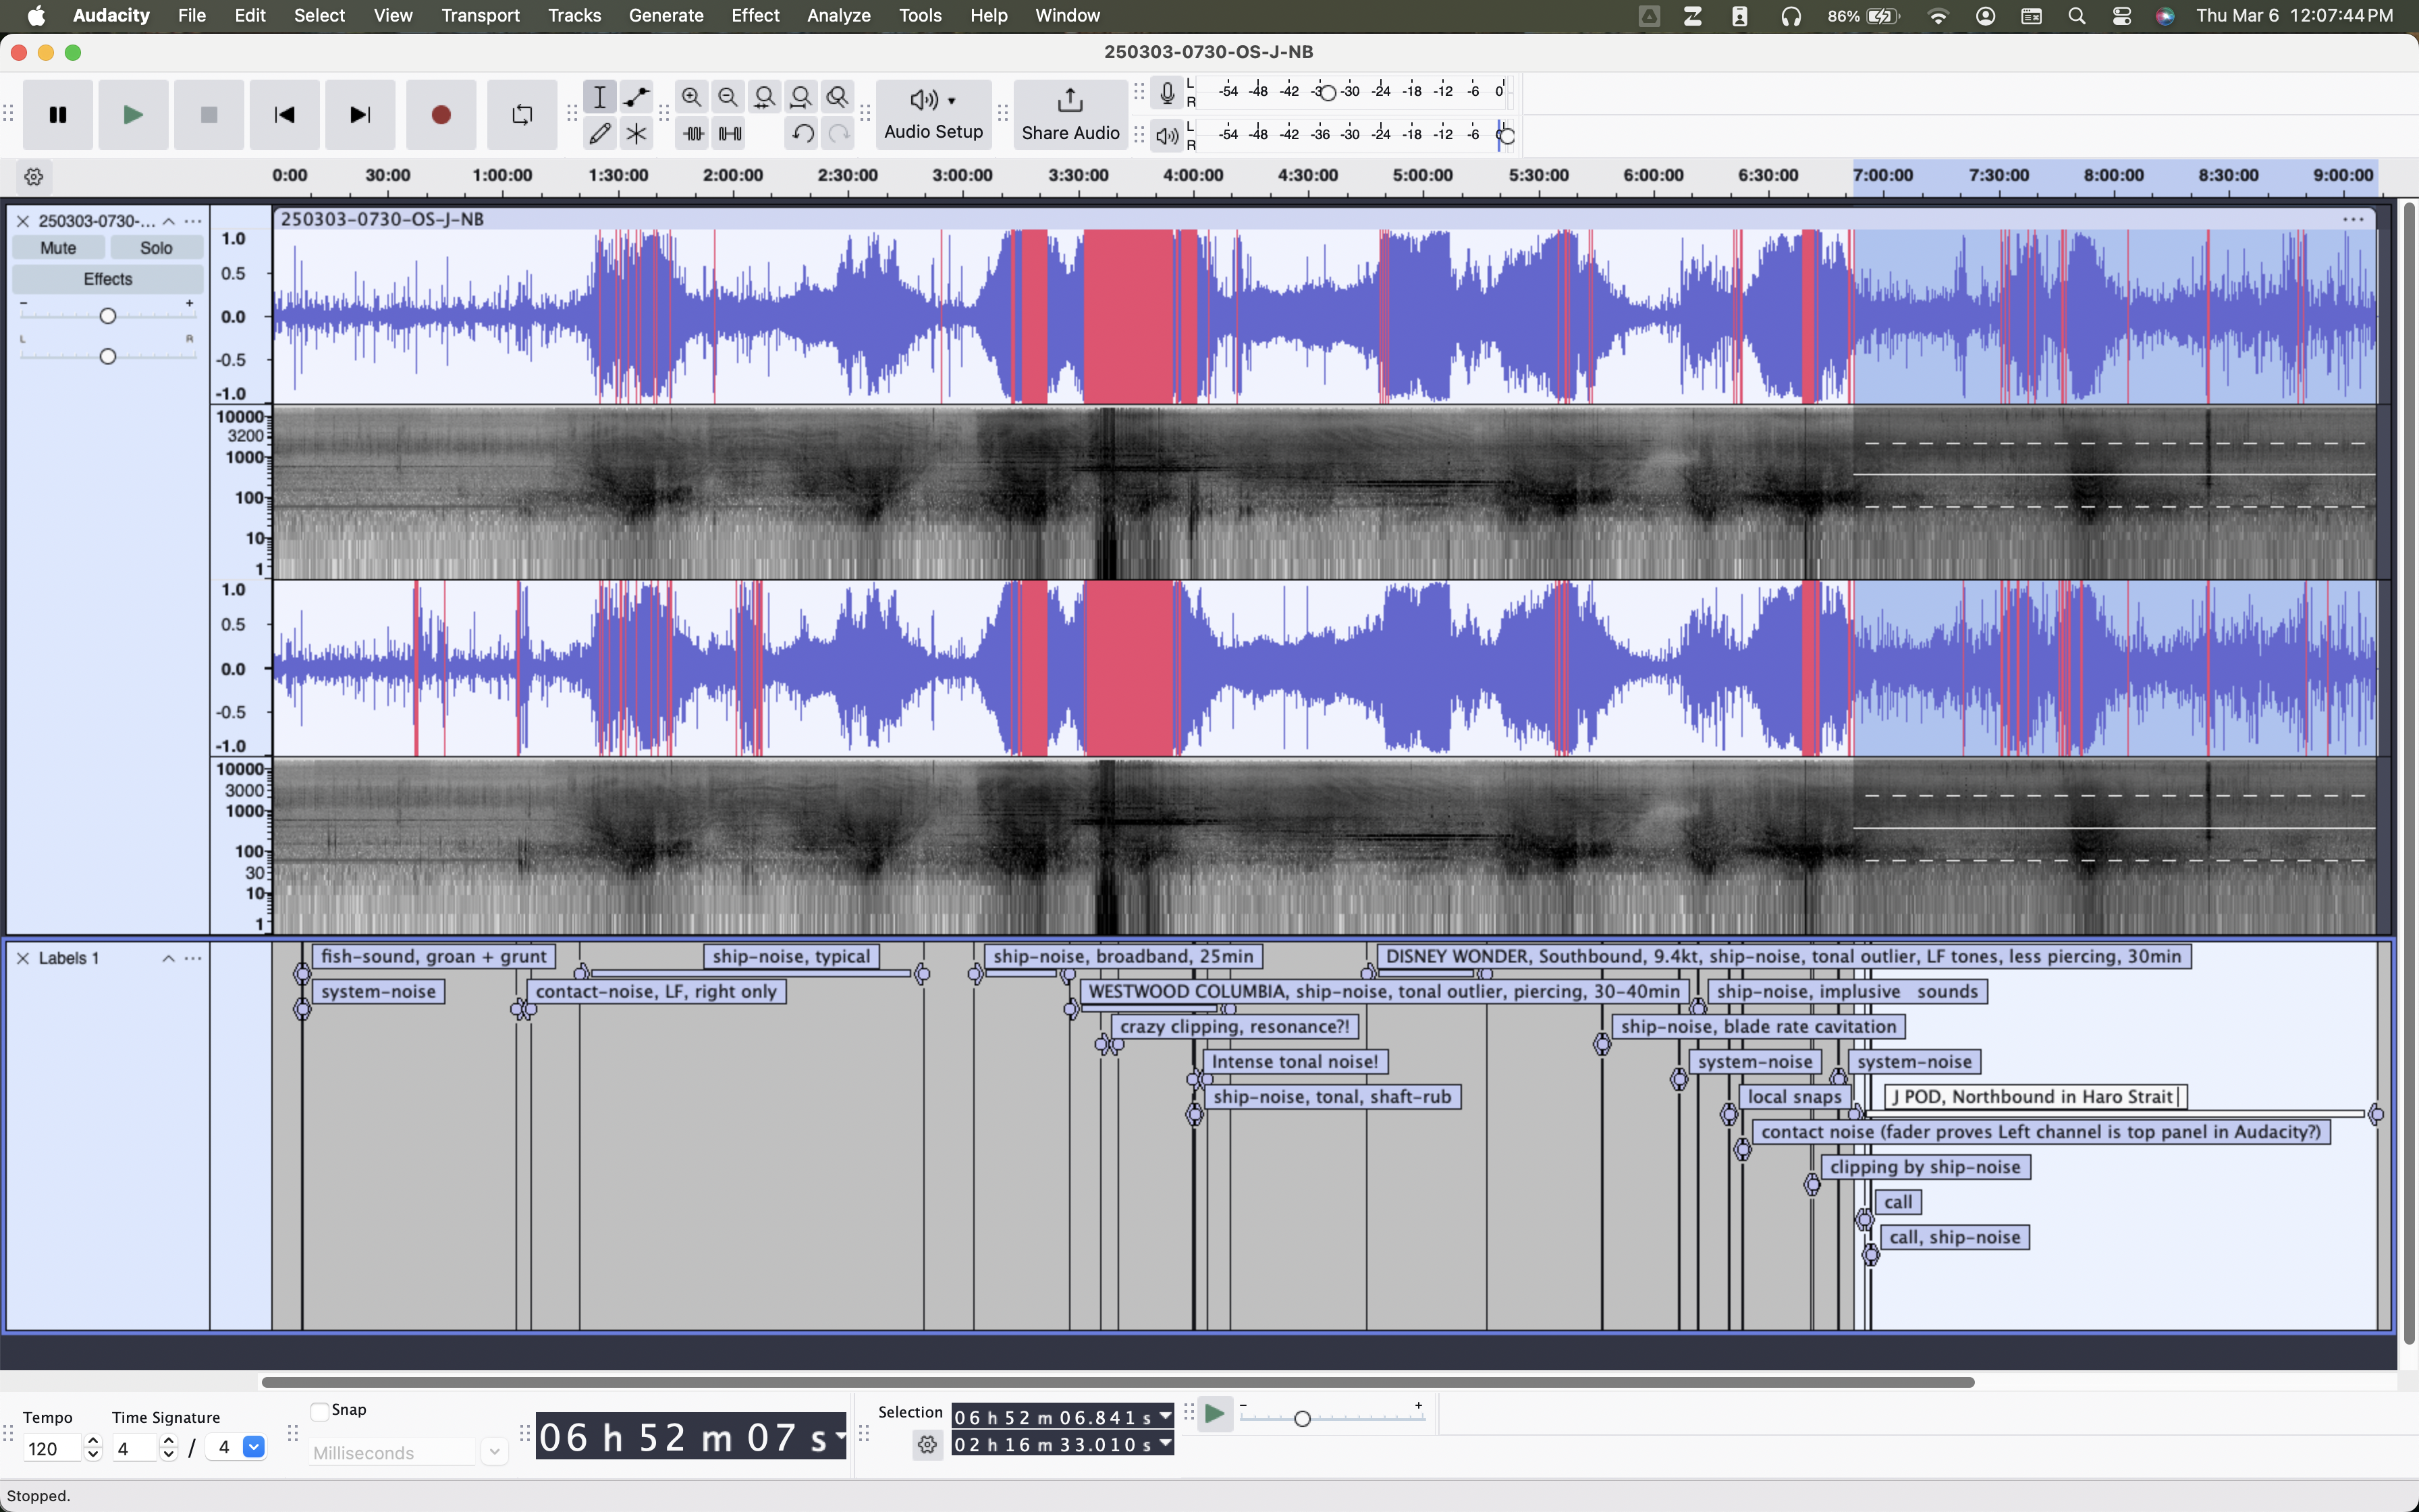
Task: Click the track gain slider knob
Action: (x=108, y=316)
